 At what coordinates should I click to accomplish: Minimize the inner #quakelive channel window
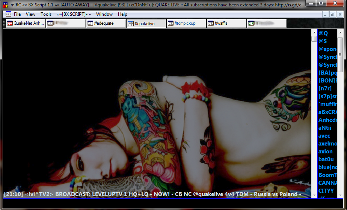pos(325,14)
